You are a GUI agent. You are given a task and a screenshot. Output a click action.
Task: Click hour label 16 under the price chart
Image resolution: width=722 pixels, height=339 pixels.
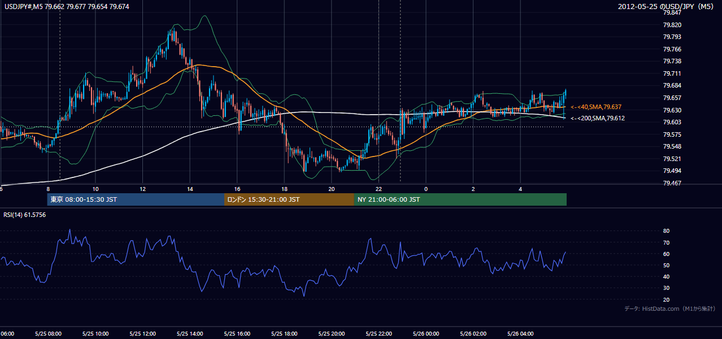point(237,189)
